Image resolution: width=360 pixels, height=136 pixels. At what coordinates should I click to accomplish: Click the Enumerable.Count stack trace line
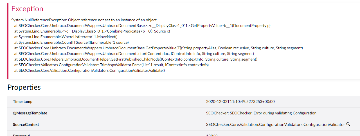point(71,42)
